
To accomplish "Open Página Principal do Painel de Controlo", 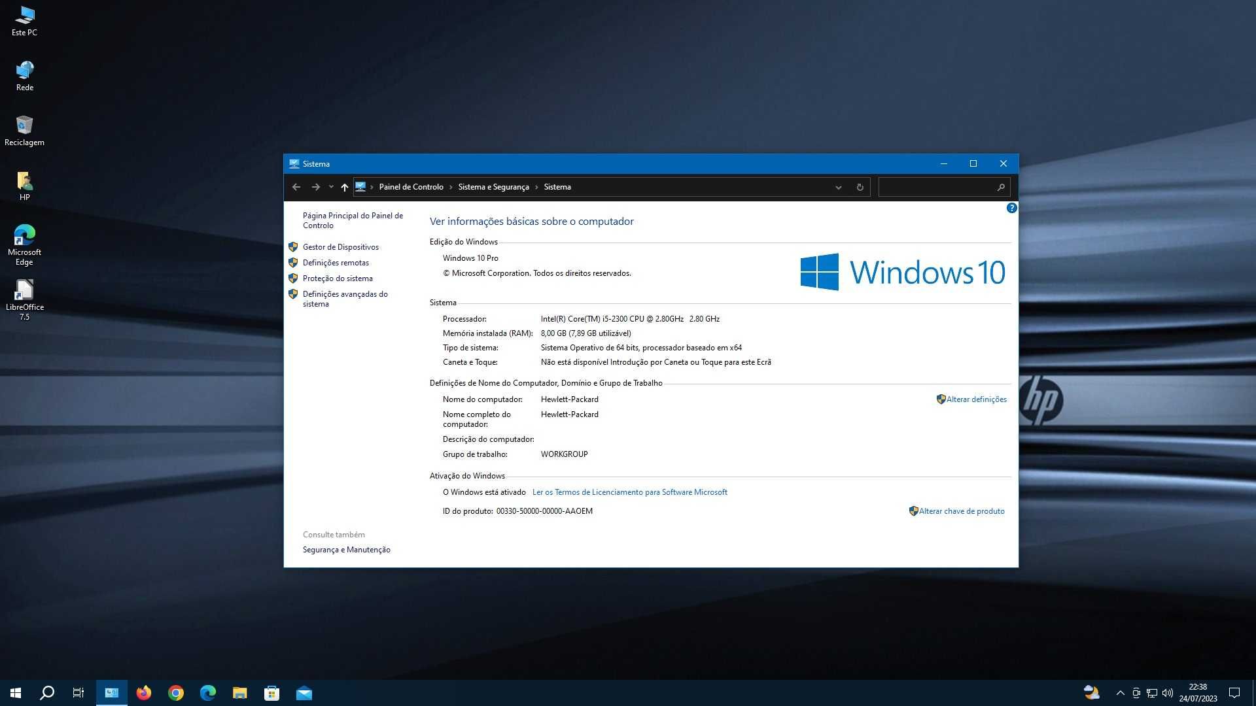I will click(353, 220).
